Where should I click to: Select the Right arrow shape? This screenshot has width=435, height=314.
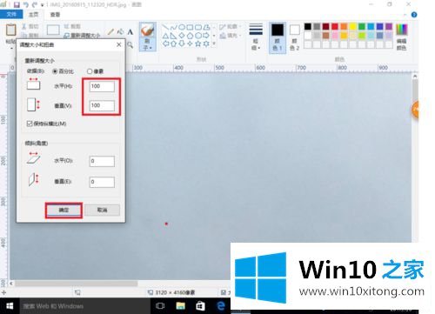[206, 36]
